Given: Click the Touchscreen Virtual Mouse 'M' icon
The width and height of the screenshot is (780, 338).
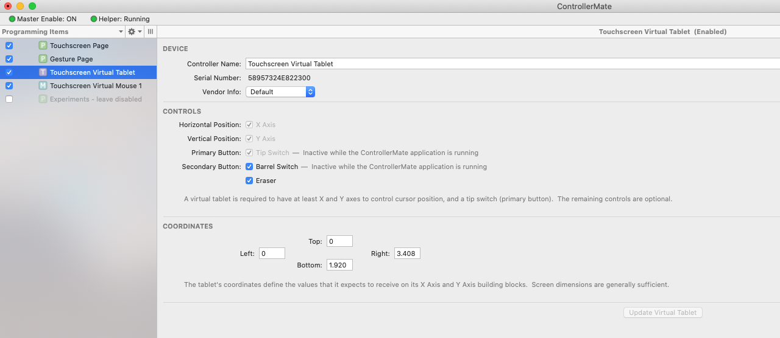Looking at the screenshot, I should (x=43, y=86).
